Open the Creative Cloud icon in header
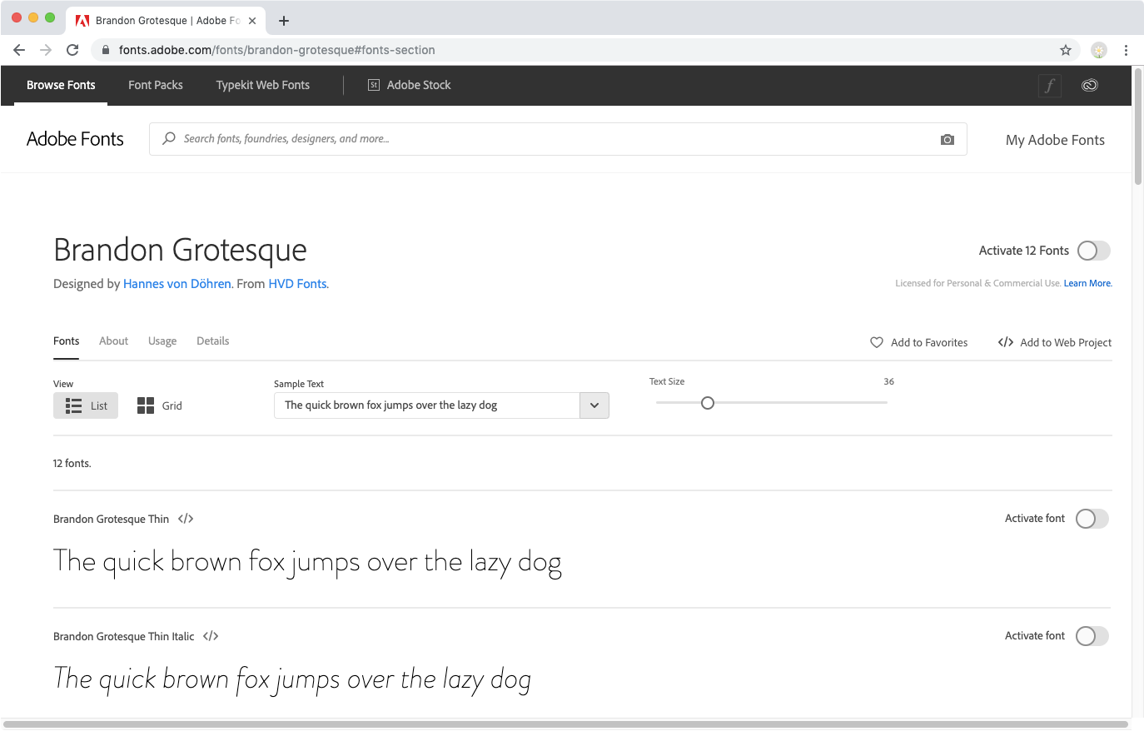1144x731 pixels. click(x=1089, y=85)
